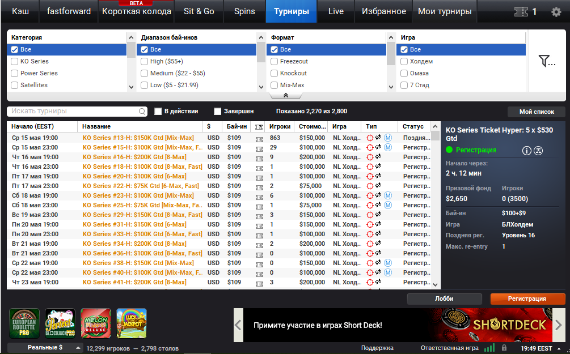The width and height of the screenshot is (570, 354).
Task: Click the tournament list vertical scrollbar
Action: pyautogui.click(x=436, y=206)
